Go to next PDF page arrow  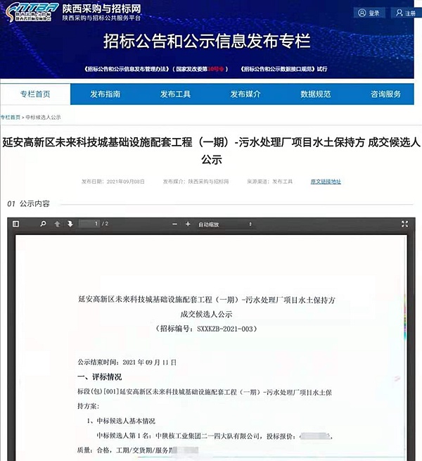70,224
